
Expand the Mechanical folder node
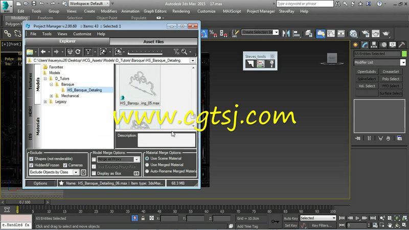click(52, 96)
